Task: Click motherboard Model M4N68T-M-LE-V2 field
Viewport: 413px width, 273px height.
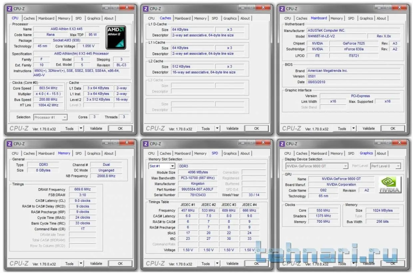Action: click(336, 36)
